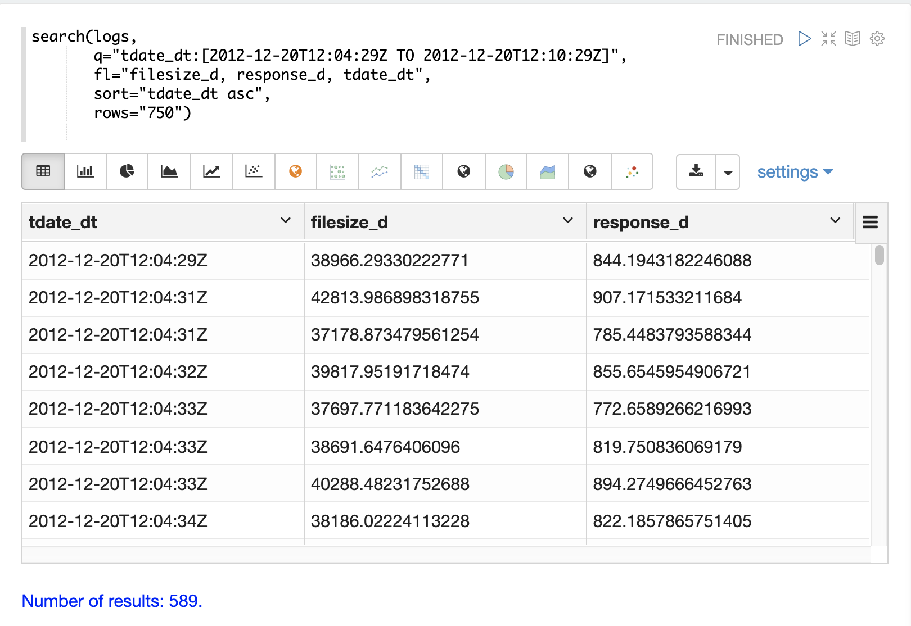Expand the download format arrow
This screenshot has height=626, width=911.
727,172
